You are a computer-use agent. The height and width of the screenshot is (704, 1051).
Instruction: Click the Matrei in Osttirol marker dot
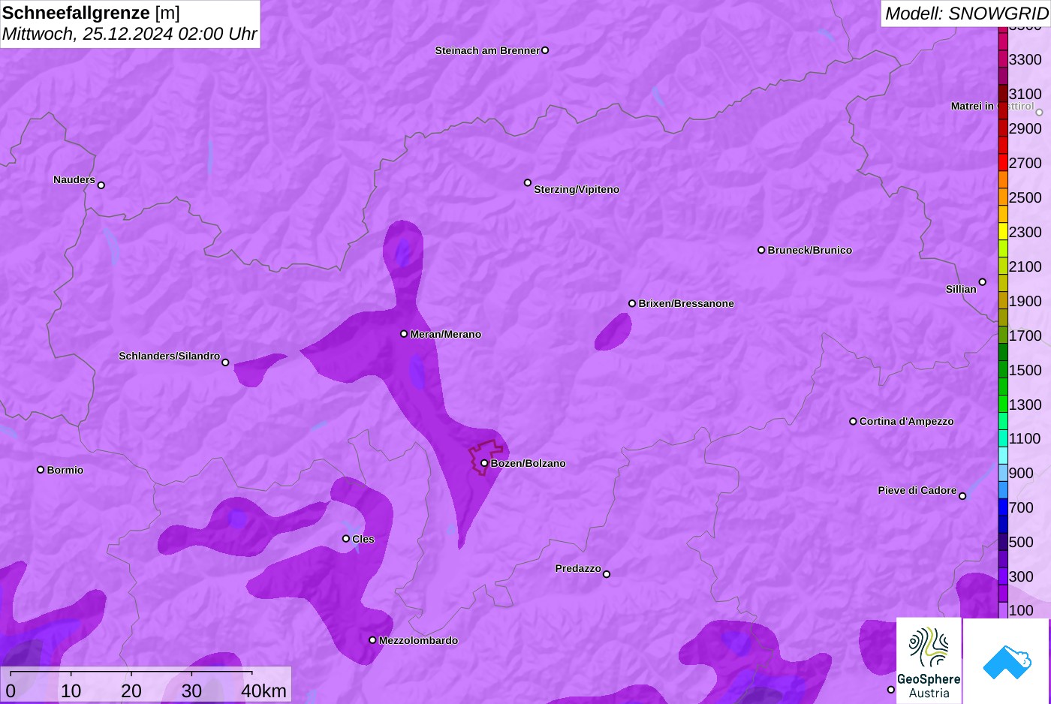(x=1039, y=113)
